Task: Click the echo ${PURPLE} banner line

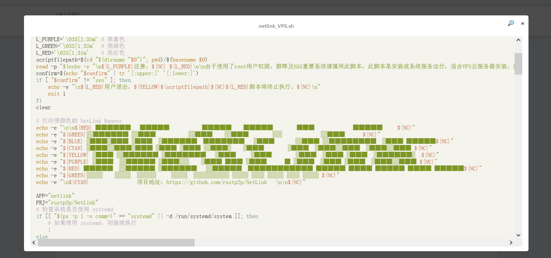Action: coord(236,162)
